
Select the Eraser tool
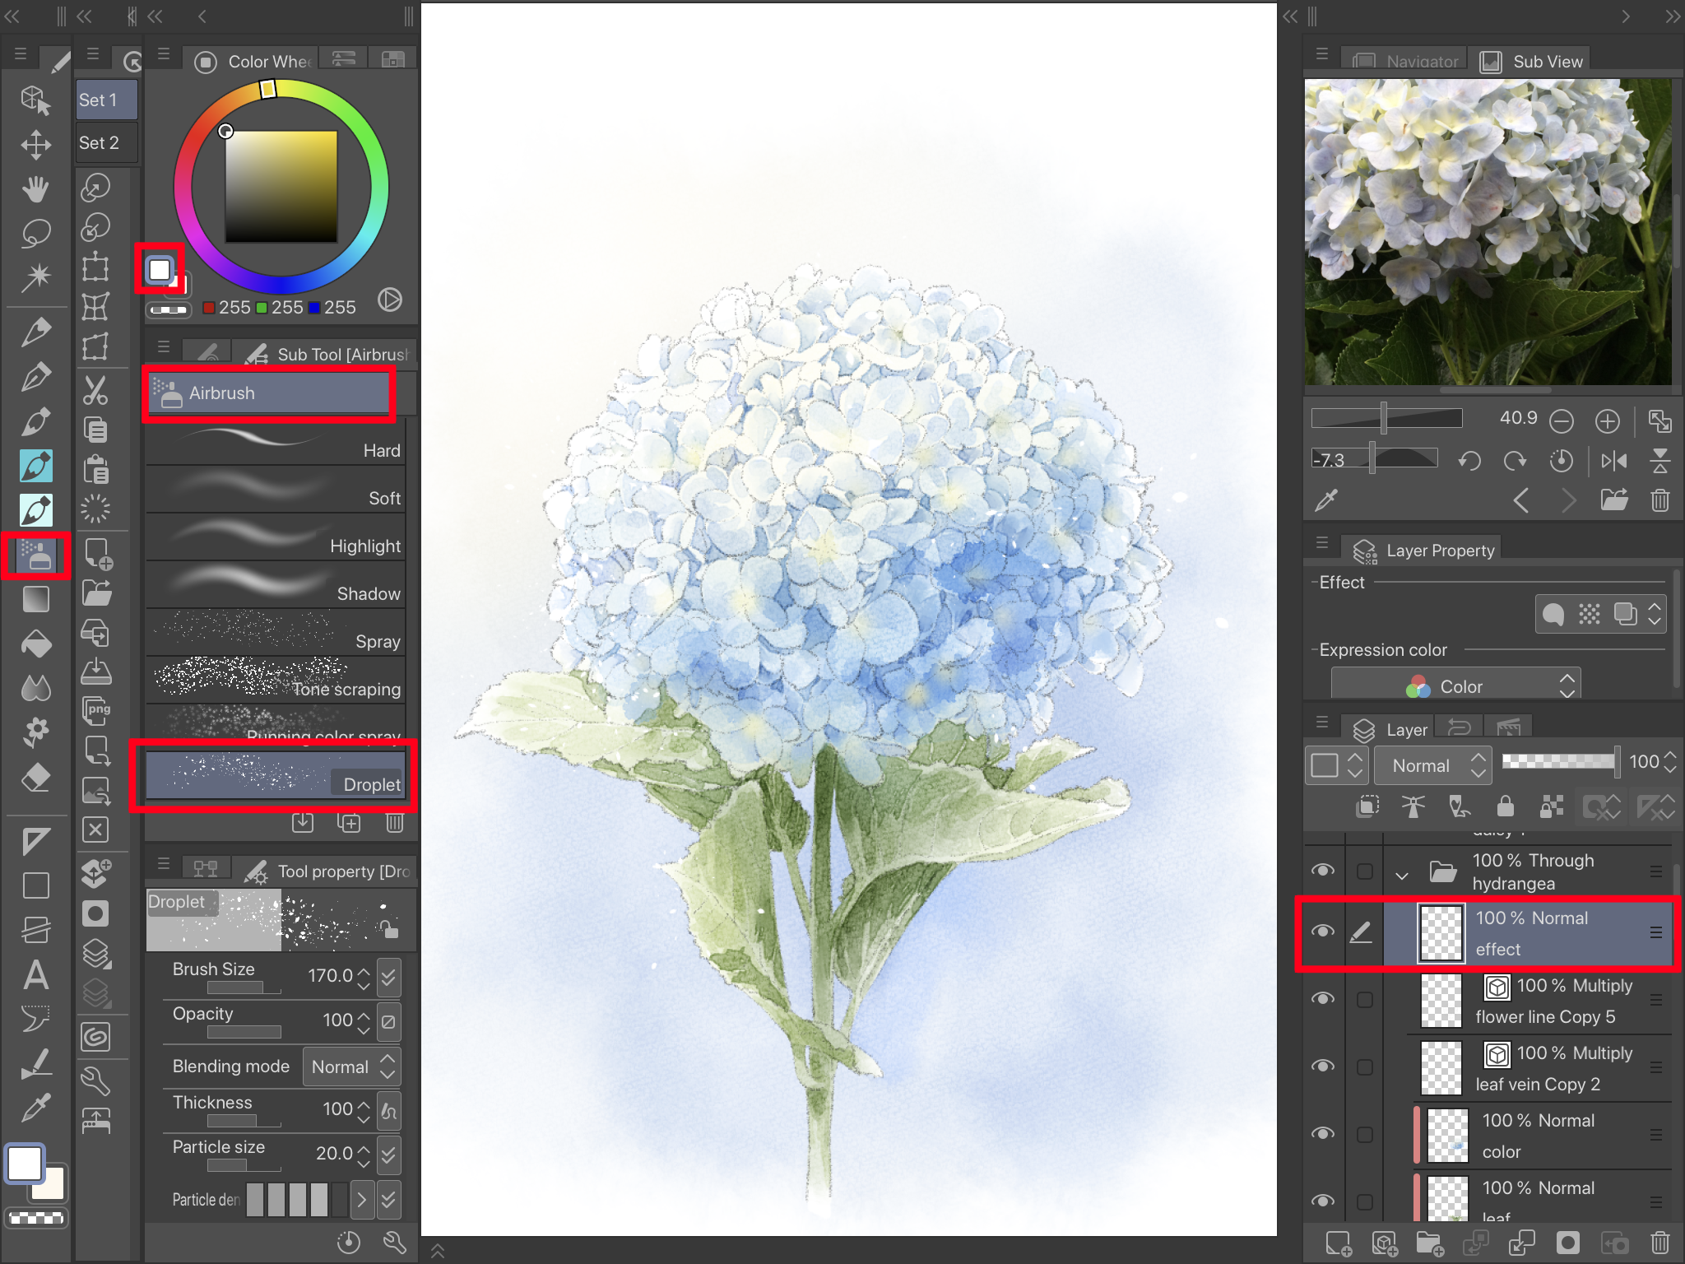[35, 778]
